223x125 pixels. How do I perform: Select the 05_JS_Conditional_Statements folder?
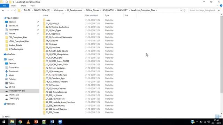click(59, 37)
